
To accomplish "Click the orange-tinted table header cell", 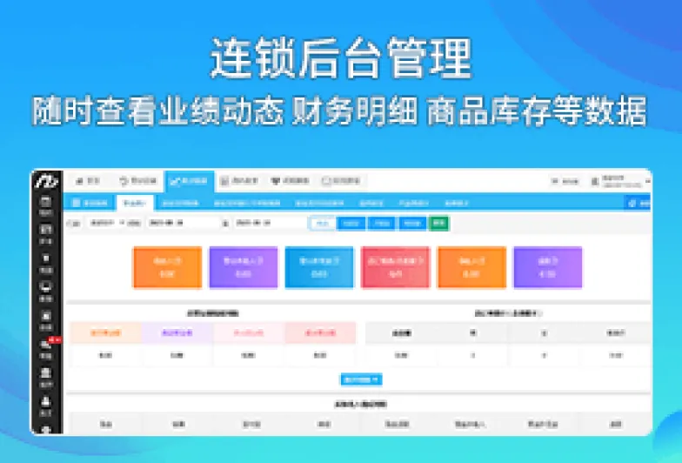I will pos(105,332).
